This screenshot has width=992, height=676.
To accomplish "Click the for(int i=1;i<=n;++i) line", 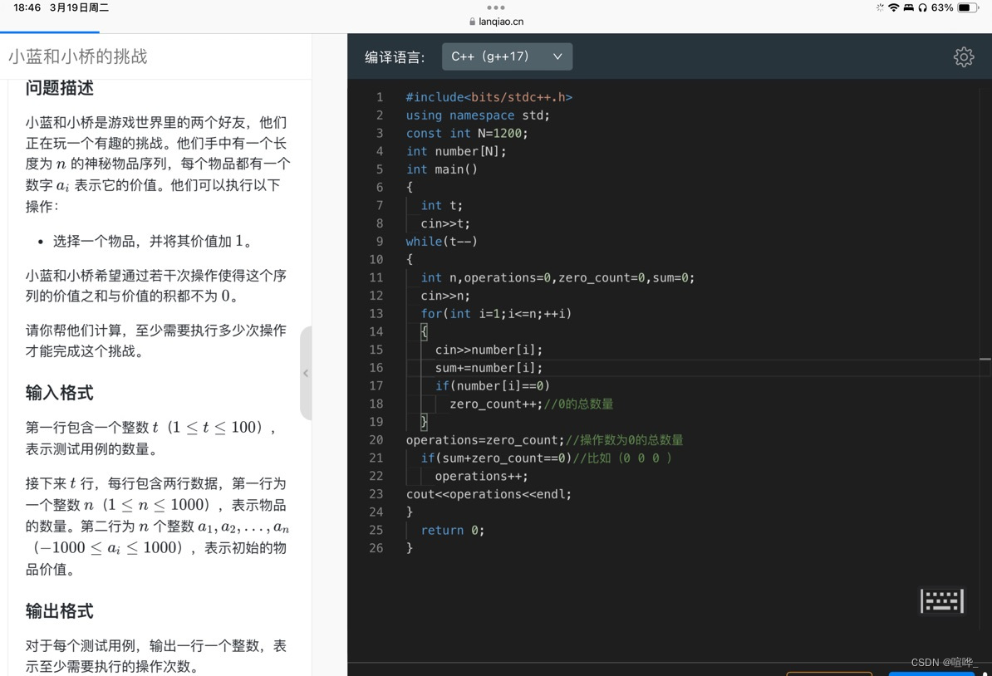I will 496,314.
